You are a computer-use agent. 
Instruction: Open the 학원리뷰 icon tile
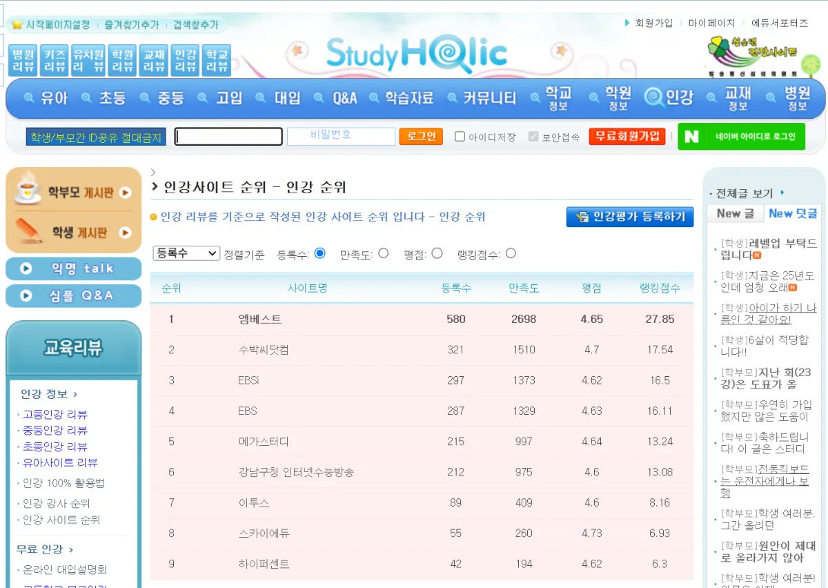click(123, 60)
